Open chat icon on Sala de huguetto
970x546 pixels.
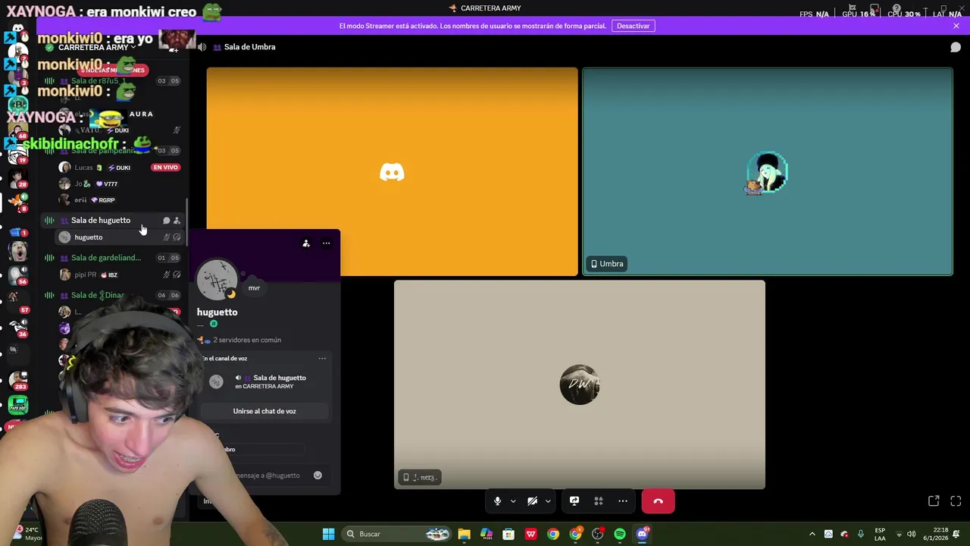click(x=167, y=221)
